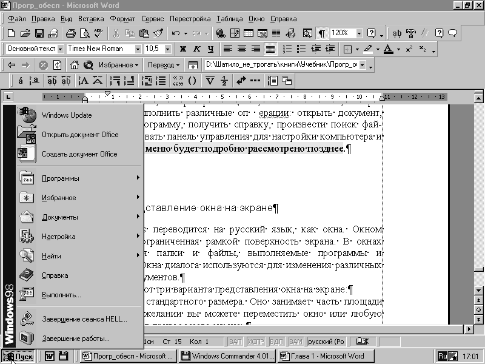
Task: Switch to Глава 1 - Microsoft Word on the taskbar
Action: click(326, 356)
